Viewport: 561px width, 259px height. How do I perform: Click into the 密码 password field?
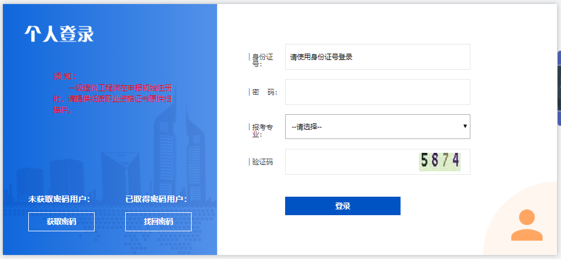377,92
